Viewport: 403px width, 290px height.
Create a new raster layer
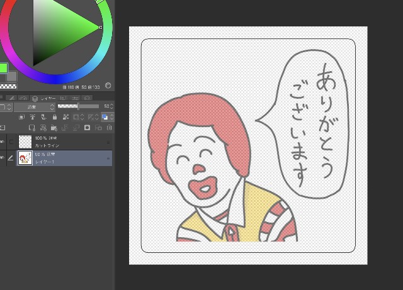coord(32,128)
